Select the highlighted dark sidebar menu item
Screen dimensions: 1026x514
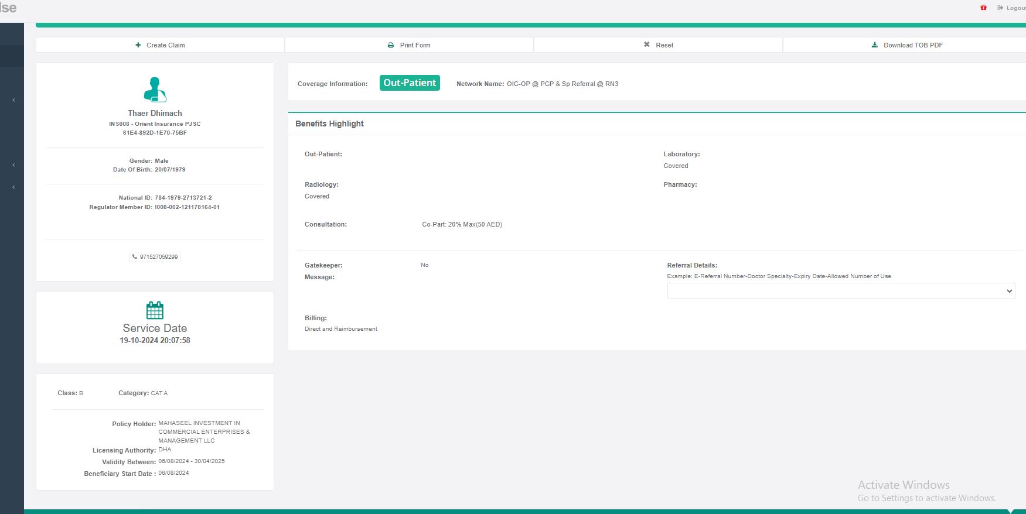point(12,56)
